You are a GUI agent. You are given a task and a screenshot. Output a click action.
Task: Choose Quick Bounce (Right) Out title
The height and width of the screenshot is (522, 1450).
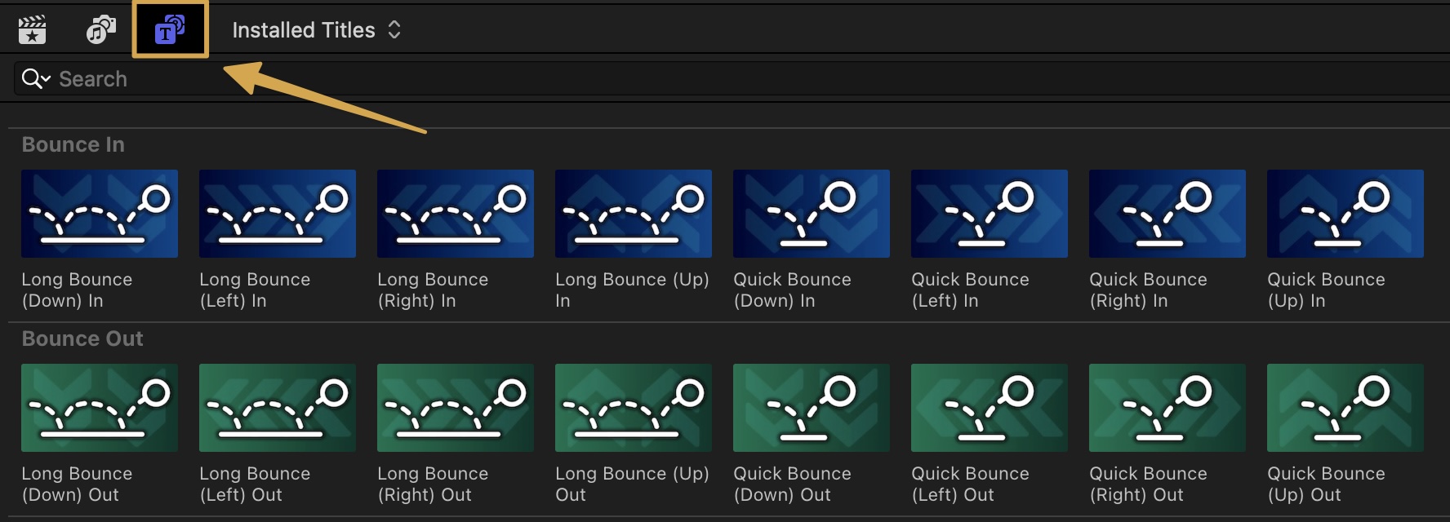(x=1168, y=408)
